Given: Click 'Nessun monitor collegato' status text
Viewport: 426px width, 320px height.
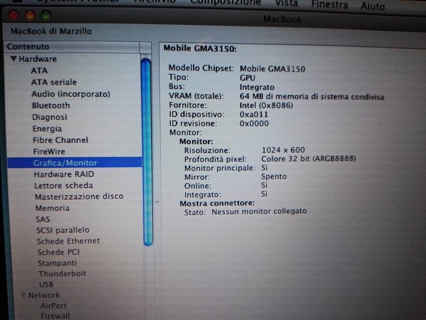Looking at the screenshot, I should point(259,212).
